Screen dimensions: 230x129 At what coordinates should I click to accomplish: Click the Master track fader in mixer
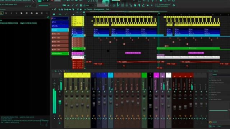click(60, 102)
